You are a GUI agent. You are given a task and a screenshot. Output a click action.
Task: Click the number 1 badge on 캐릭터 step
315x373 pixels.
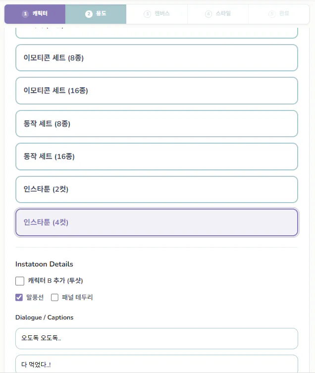coord(25,14)
